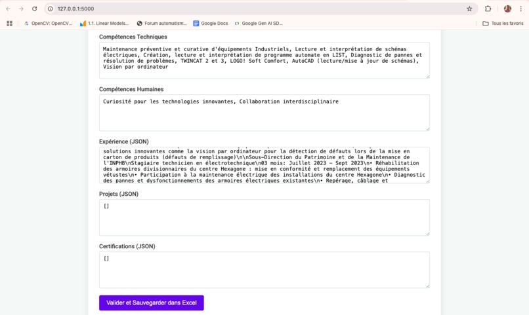Click the address bar URL 127.0.0.1:5000
The width and height of the screenshot is (529, 315).
75,9
